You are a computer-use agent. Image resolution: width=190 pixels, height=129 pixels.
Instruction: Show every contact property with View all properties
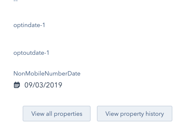[x=57, y=114]
